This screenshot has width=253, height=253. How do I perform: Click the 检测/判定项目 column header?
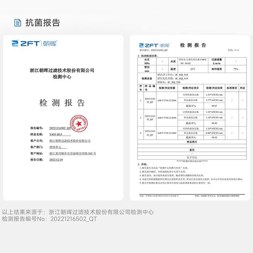pos(191,88)
